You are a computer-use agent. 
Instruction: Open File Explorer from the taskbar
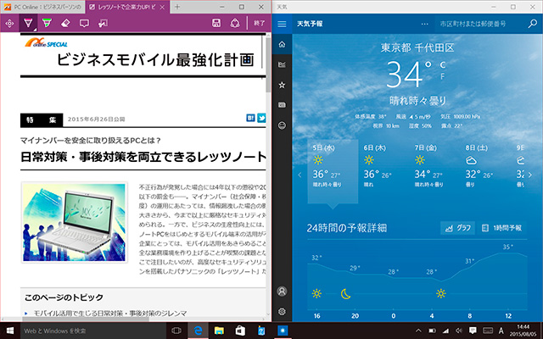pyautogui.click(x=219, y=331)
